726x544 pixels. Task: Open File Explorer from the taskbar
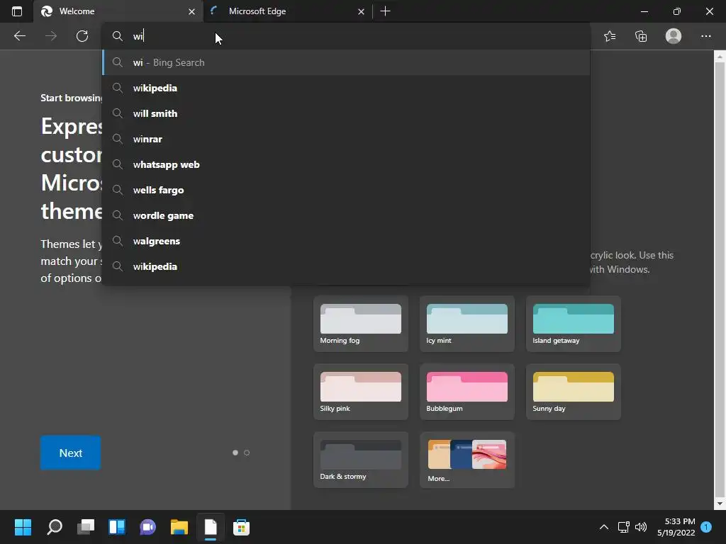[179, 527]
